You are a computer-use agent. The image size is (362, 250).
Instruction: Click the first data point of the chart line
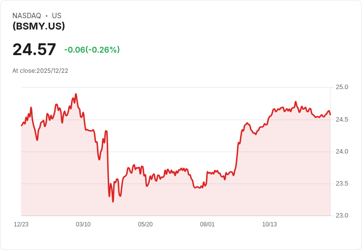[22, 125]
